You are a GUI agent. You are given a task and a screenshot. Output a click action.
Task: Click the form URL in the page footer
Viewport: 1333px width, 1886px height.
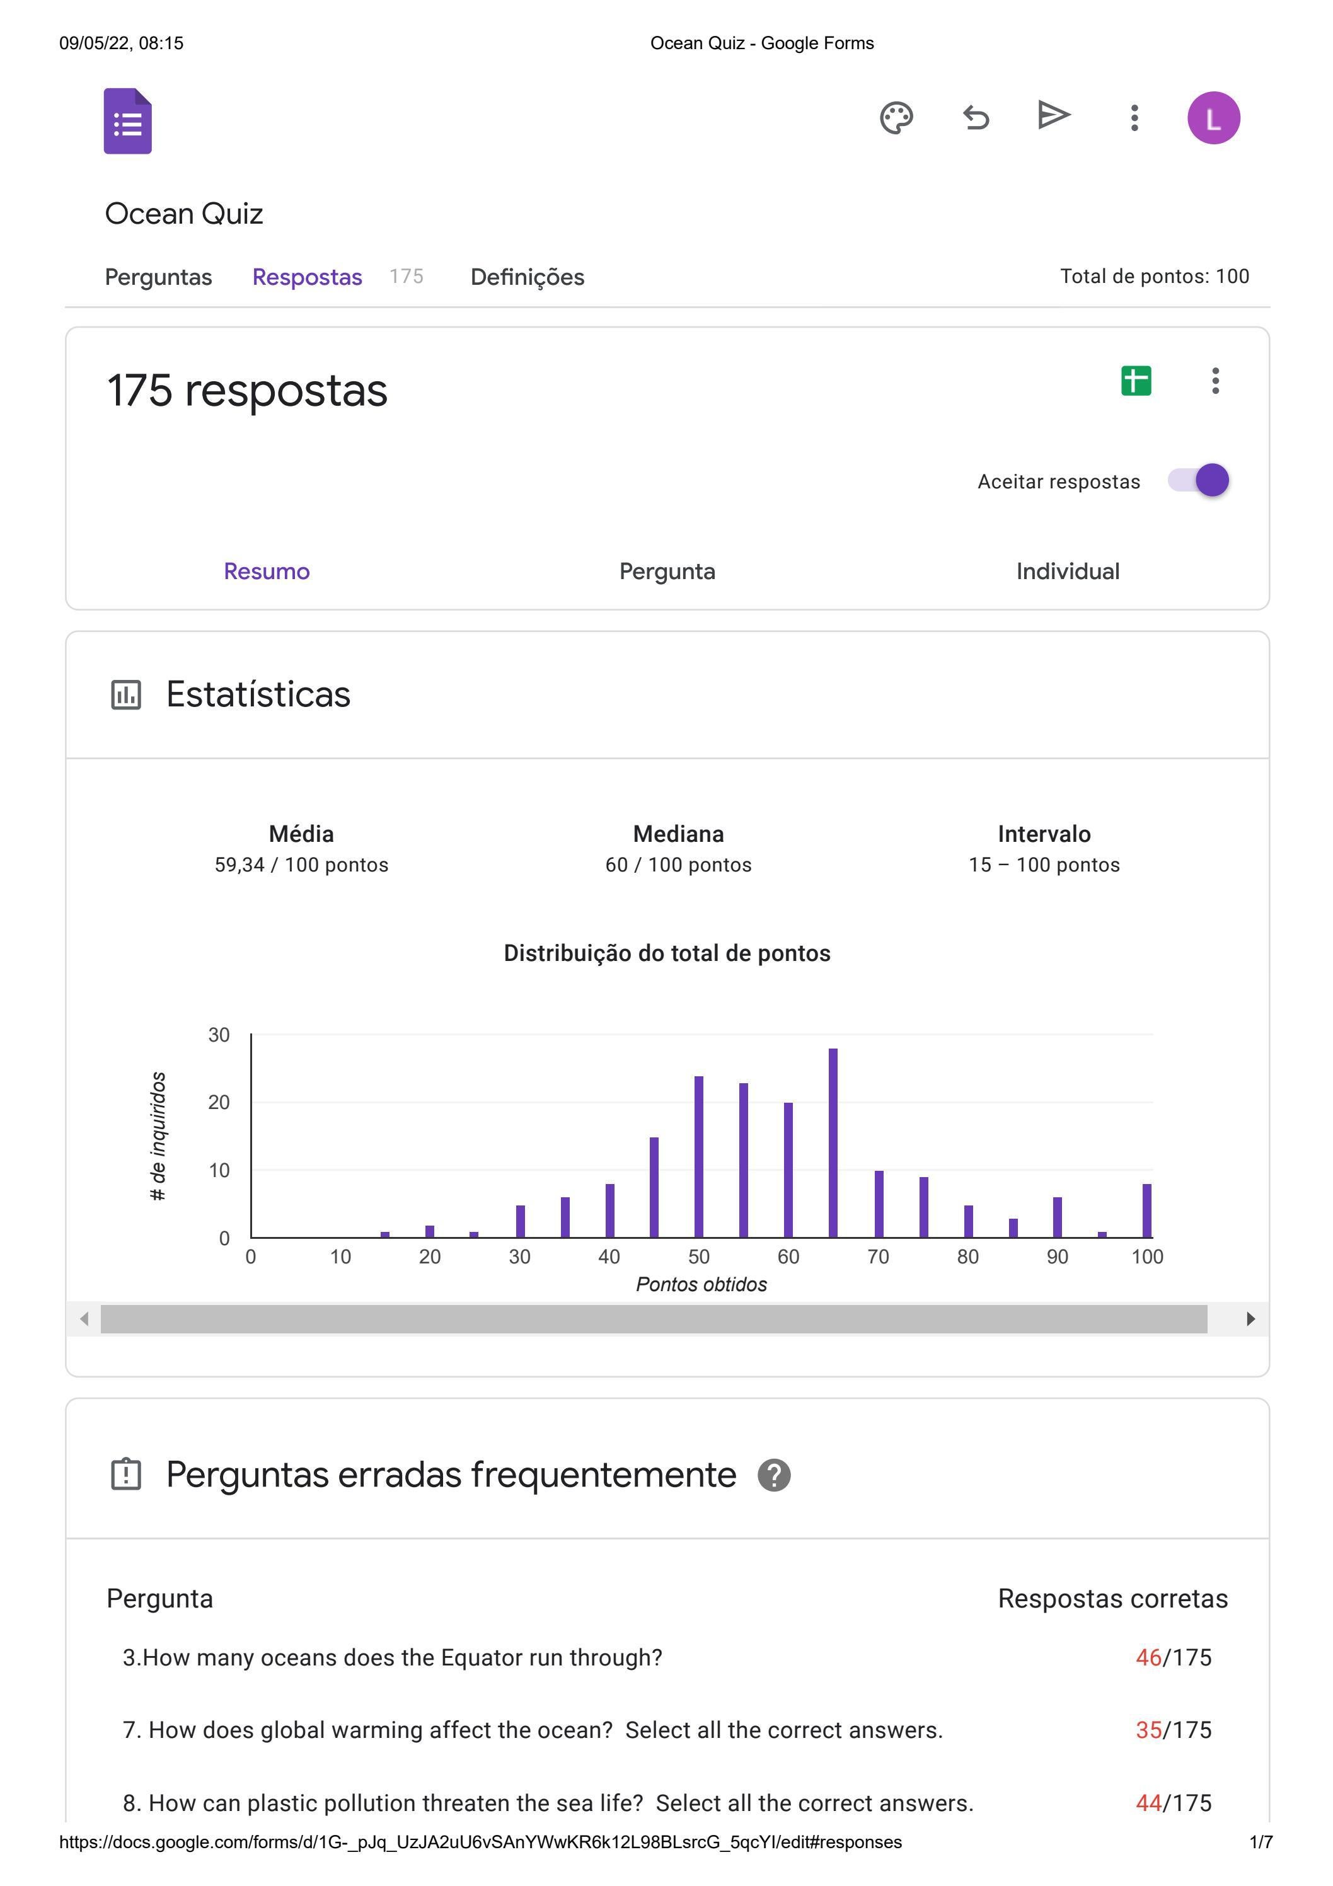pos(480,1843)
